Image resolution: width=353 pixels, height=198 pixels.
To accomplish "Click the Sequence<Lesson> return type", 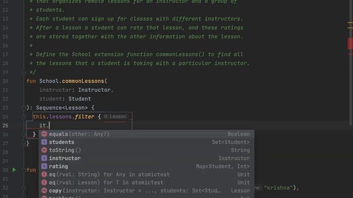I will [x=62, y=108].
